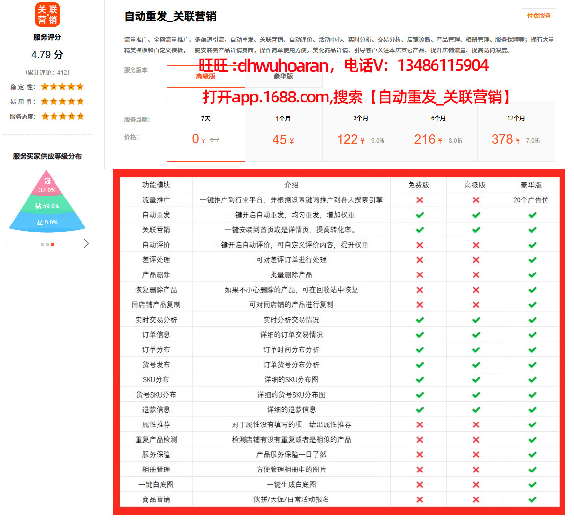This screenshot has height=522, width=574.
Task: Click 自动重发 green check in 免费版 column
Action: coord(420,215)
